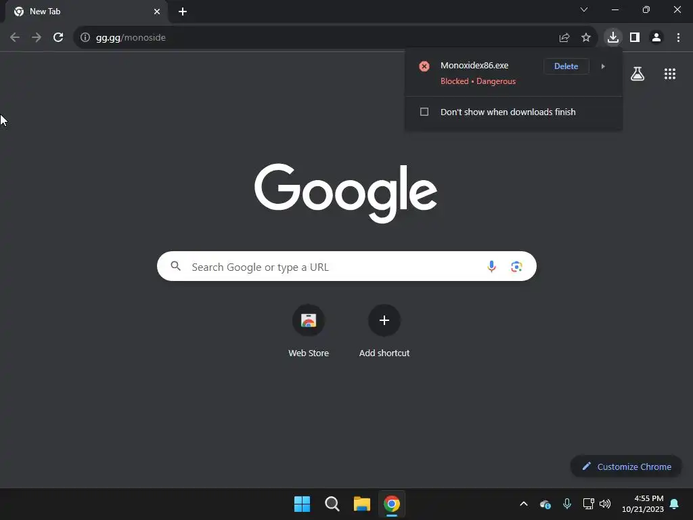693x520 pixels.
Task: Click the Google logo
Action: (346, 193)
